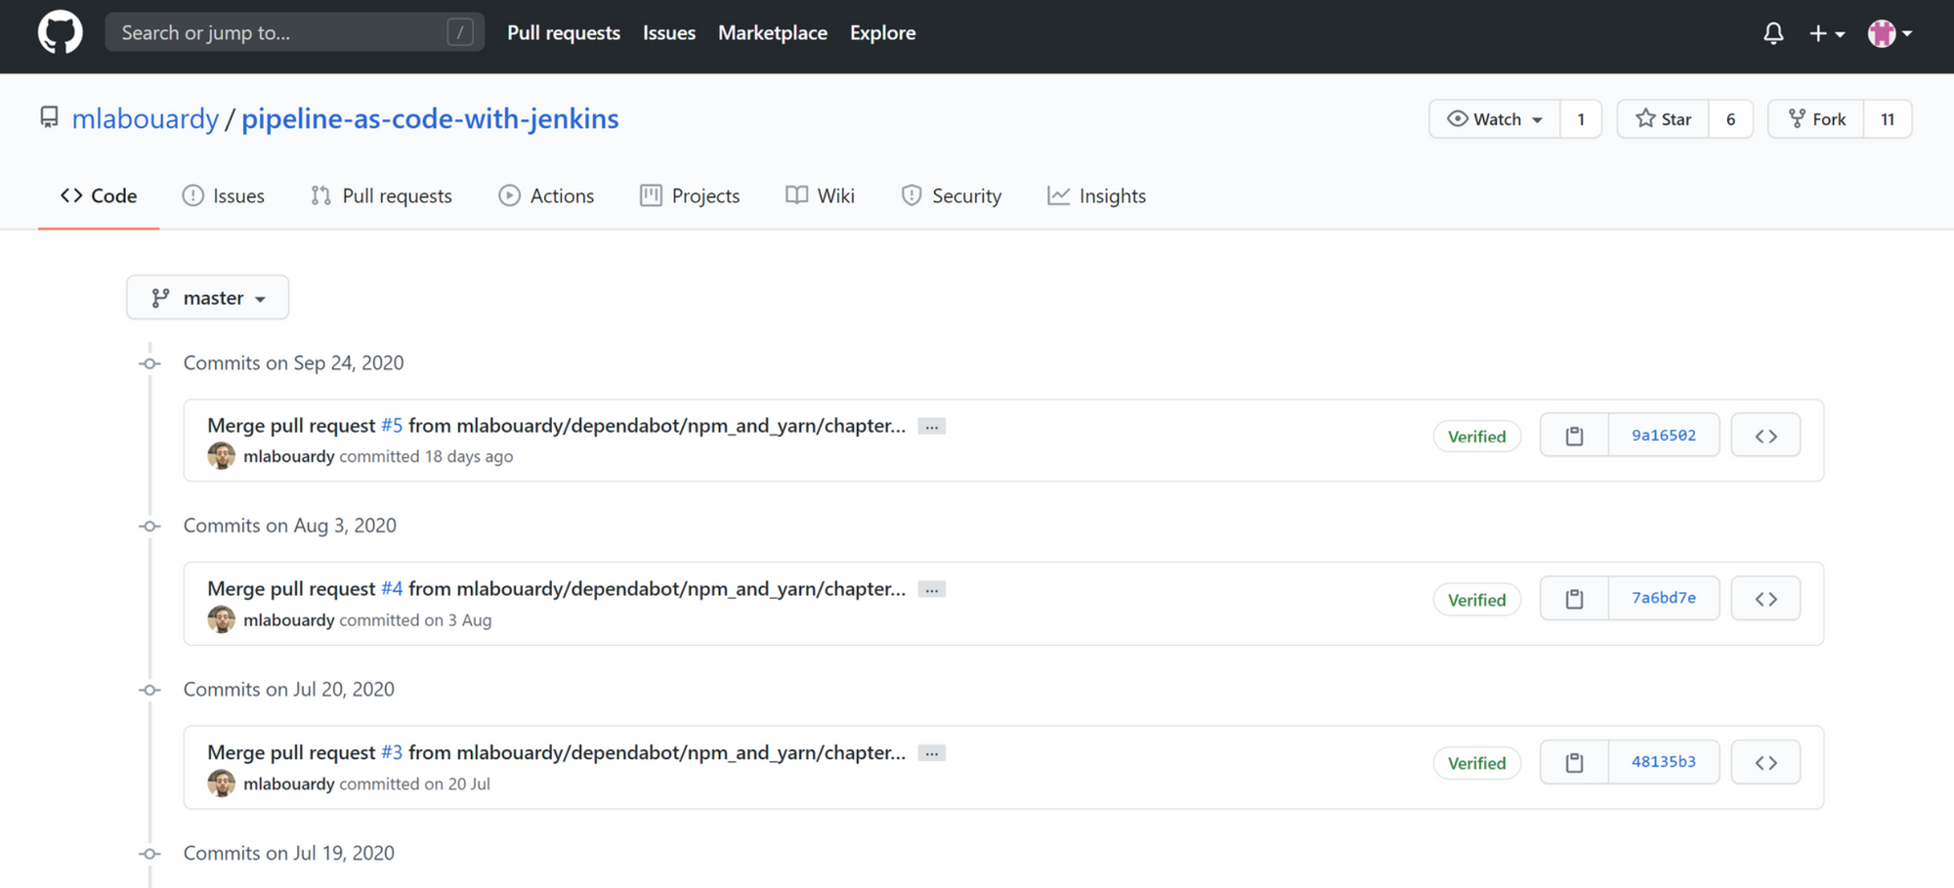1954x888 pixels.
Task: Expand the Watch dropdown
Action: [1495, 119]
